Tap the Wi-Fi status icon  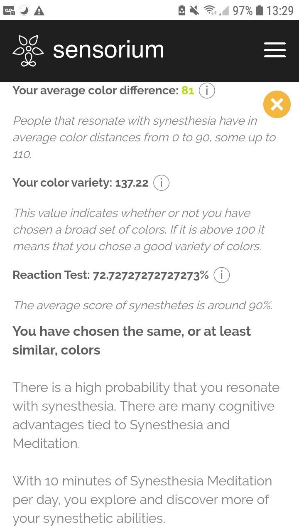click(x=210, y=10)
